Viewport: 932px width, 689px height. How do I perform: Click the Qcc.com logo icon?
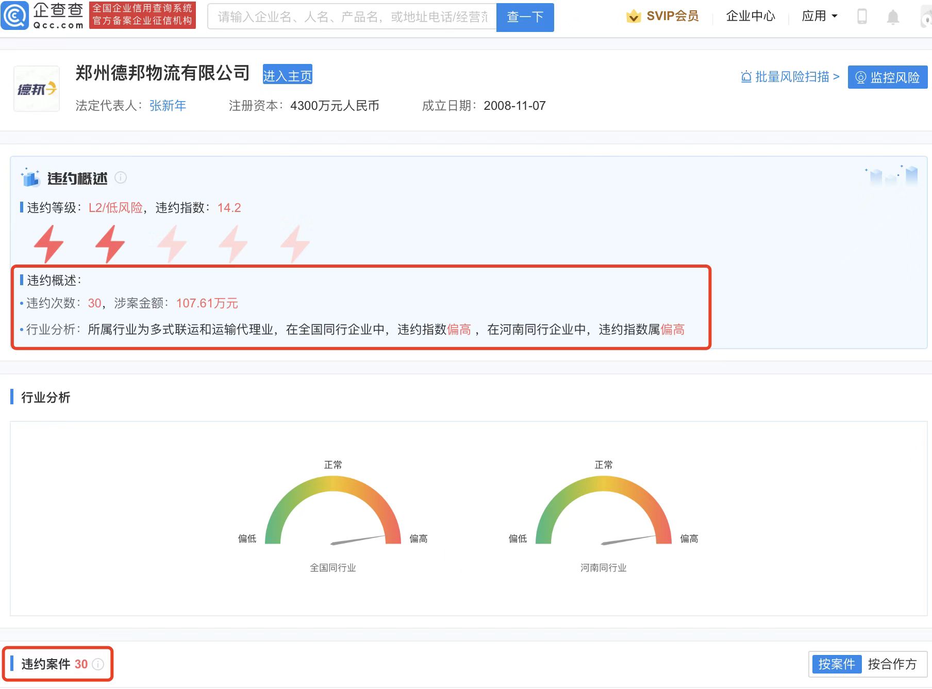pyautogui.click(x=14, y=15)
